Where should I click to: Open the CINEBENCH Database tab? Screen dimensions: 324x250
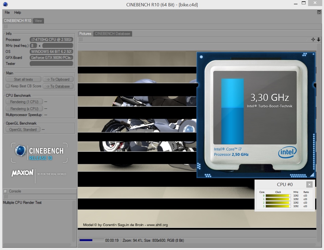coord(112,34)
